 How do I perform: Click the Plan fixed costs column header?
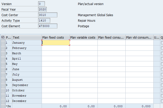click(x=56, y=38)
